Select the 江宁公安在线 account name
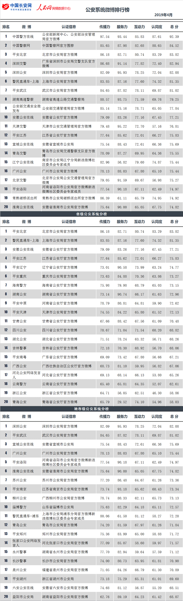The width and height of the screenshot is (183, 601). click(x=23, y=162)
